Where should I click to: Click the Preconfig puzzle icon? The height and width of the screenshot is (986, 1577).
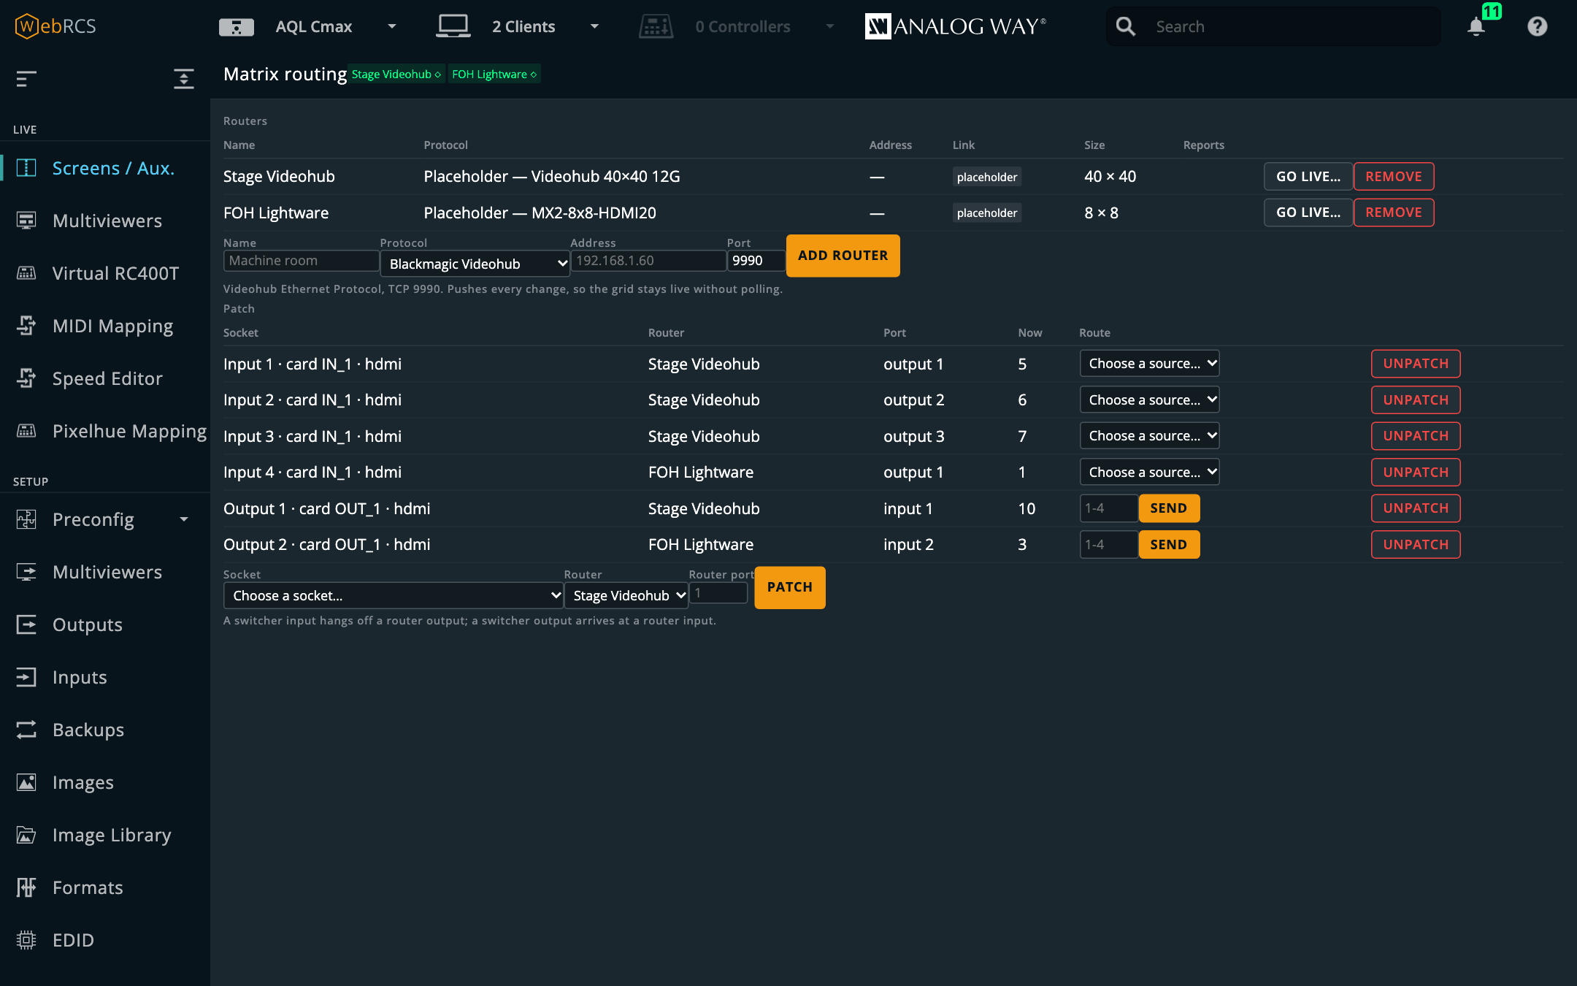click(x=26, y=519)
